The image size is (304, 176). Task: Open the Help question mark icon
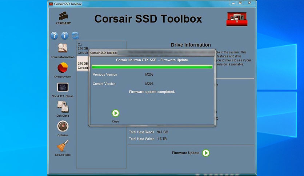click(x=54, y=36)
